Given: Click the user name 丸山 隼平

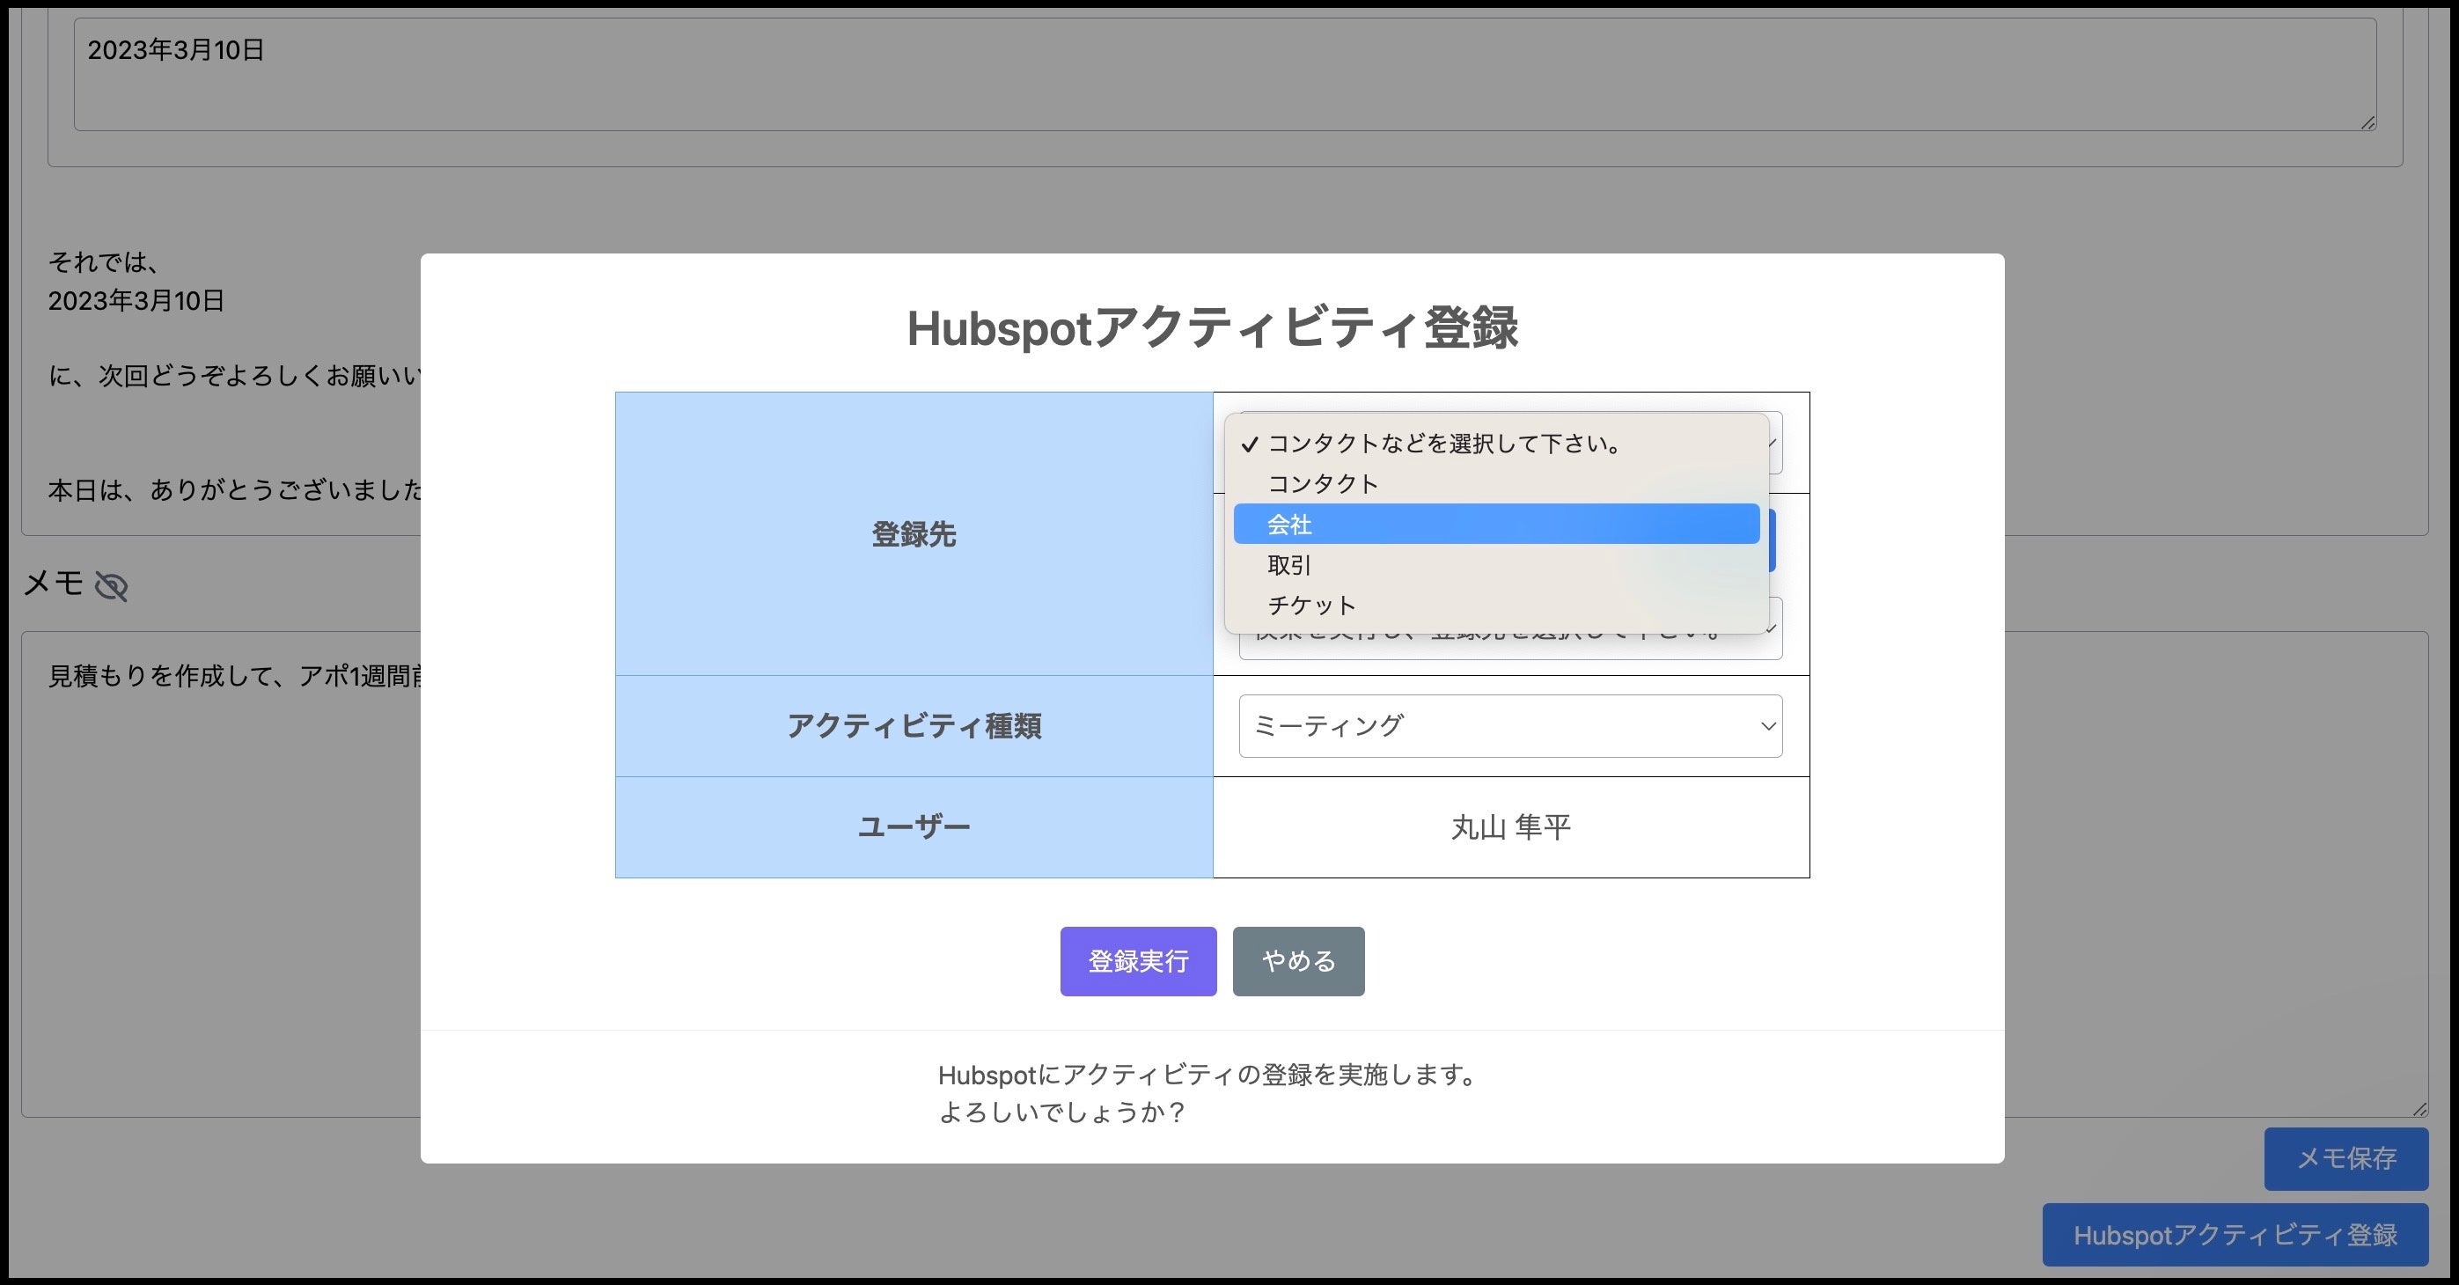Looking at the screenshot, I should 1510,827.
